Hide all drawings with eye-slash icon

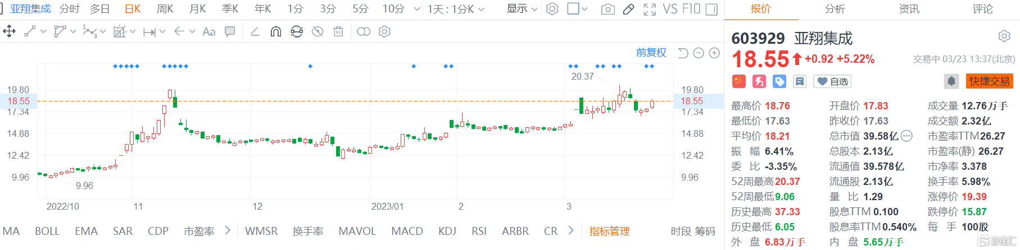pos(318,31)
